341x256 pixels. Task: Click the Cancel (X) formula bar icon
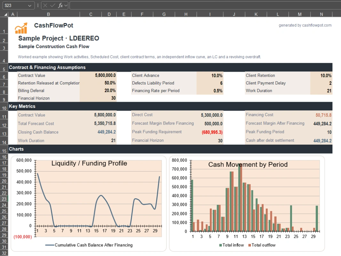click(x=45, y=5)
